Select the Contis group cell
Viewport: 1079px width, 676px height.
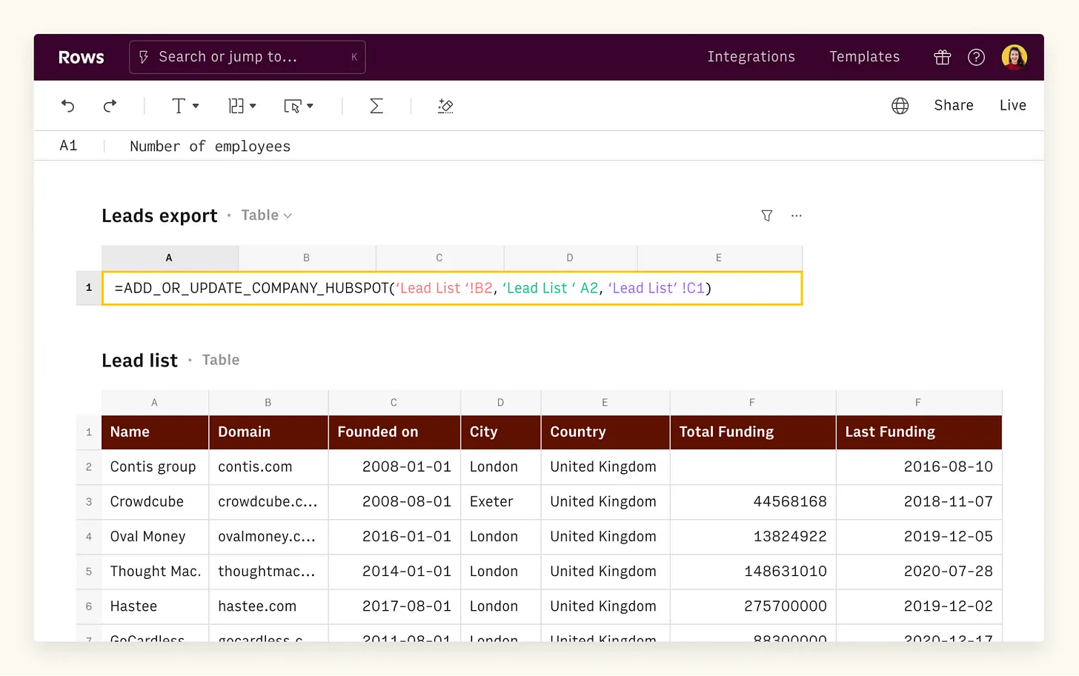(x=155, y=467)
